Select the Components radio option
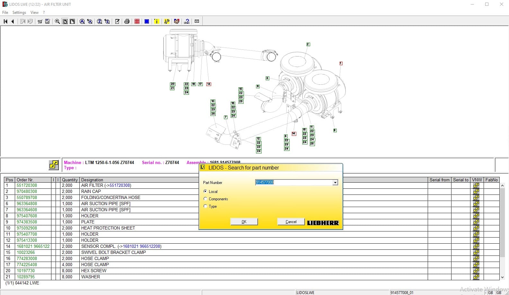Screen dimensions: 509x295 pos(205,199)
